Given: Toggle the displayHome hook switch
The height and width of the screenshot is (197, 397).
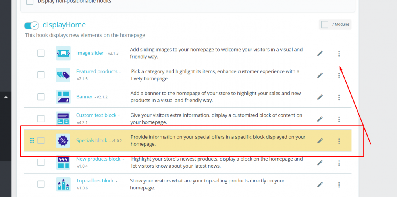Looking at the screenshot, I should coord(31,25).
